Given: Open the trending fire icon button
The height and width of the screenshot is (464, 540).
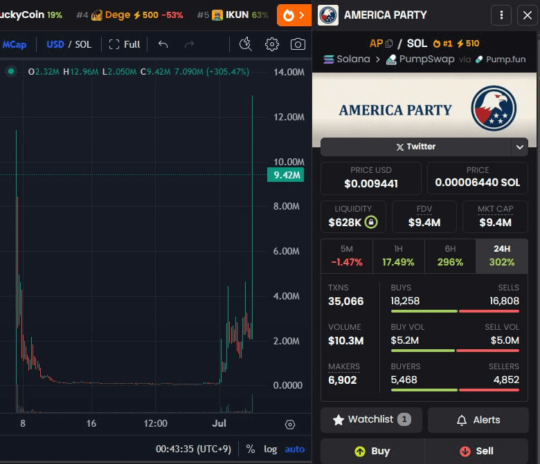Looking at the screenshot, I should [294, 15].
